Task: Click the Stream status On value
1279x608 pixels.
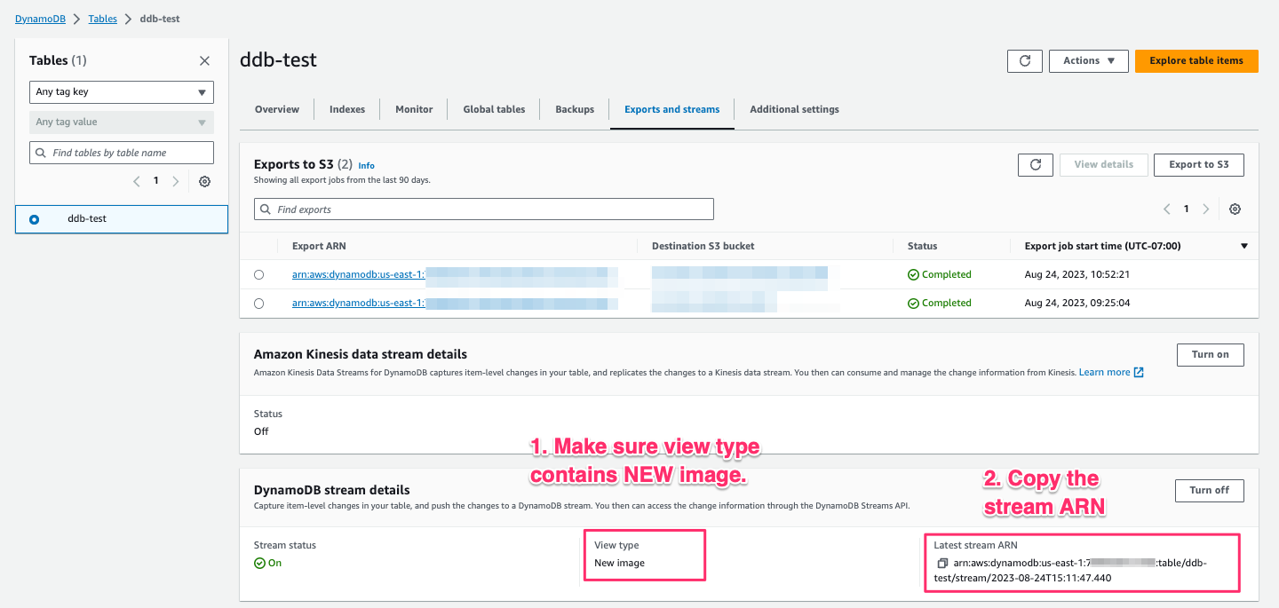Action: click(x=268, y=564)
